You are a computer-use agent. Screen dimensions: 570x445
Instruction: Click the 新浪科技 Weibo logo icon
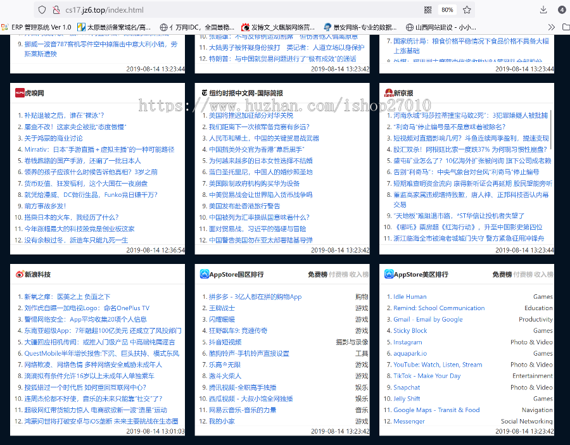(x=20, y=274)
